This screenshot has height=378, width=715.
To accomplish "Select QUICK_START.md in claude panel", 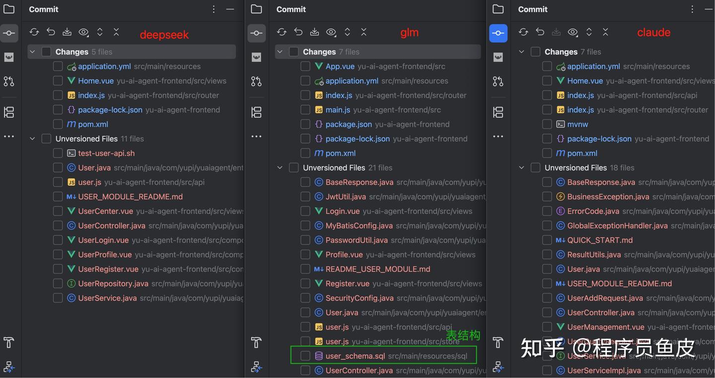I will tap(600, 240).
